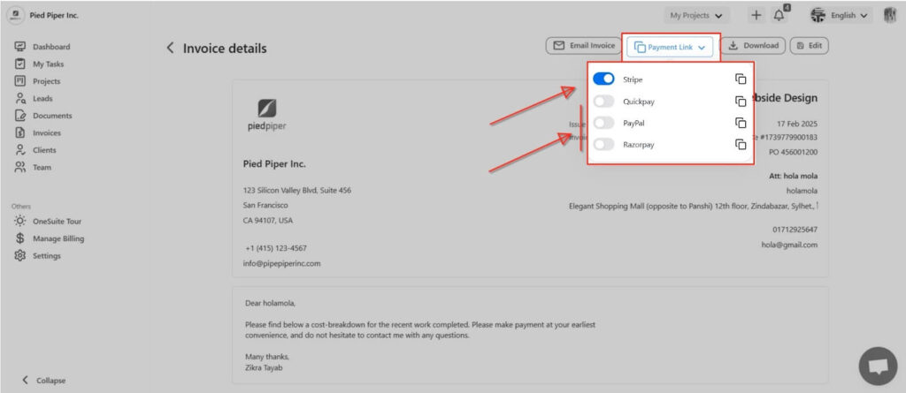This screenshot has width=906, height=393.
Task: Click the client phone 01712925647
Action: tap(795, 230)
